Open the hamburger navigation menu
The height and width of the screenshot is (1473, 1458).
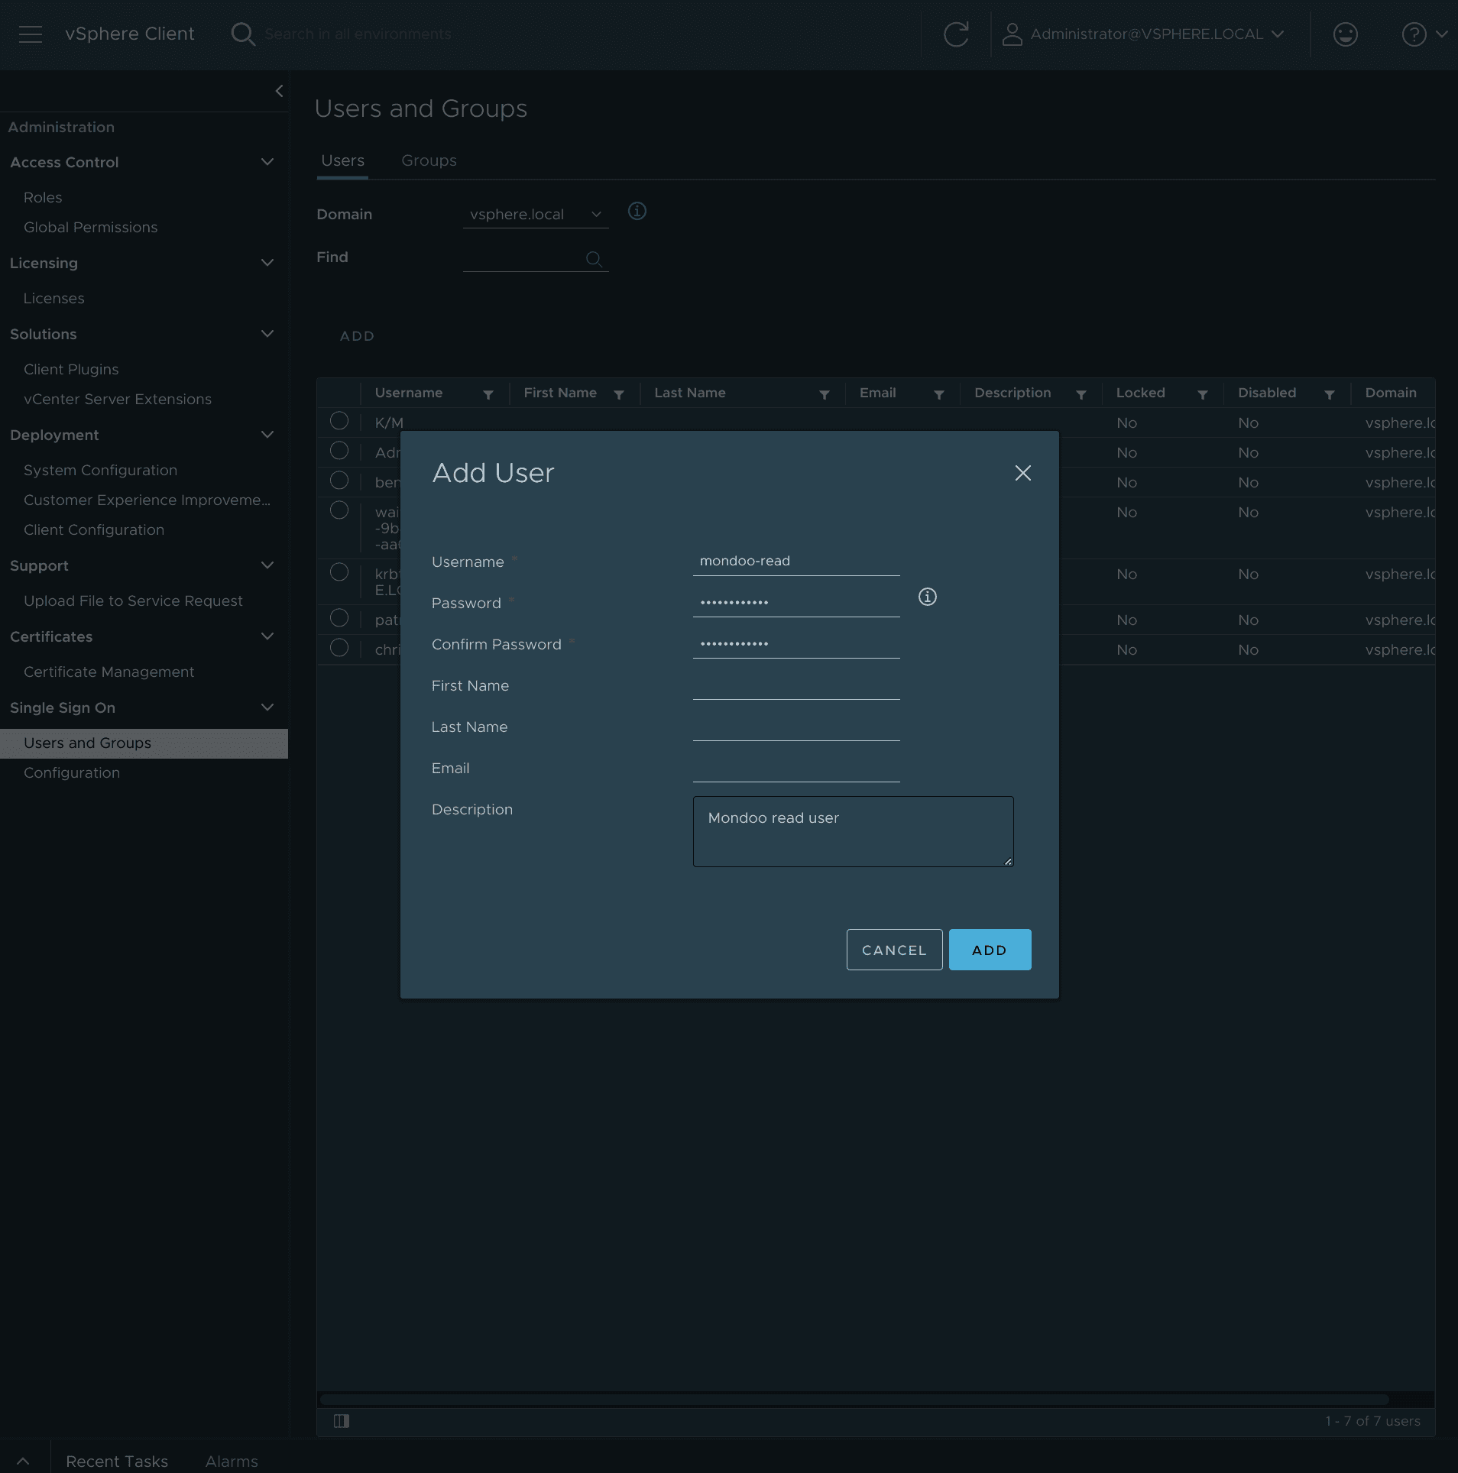click(x=29, y=34)
